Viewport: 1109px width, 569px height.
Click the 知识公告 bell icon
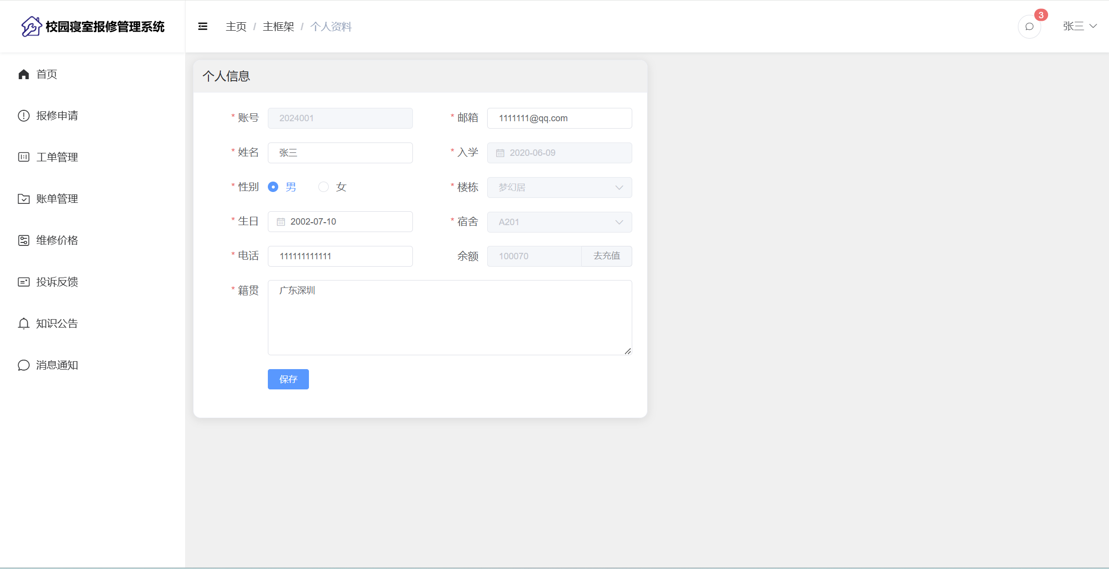click(24, 324)
